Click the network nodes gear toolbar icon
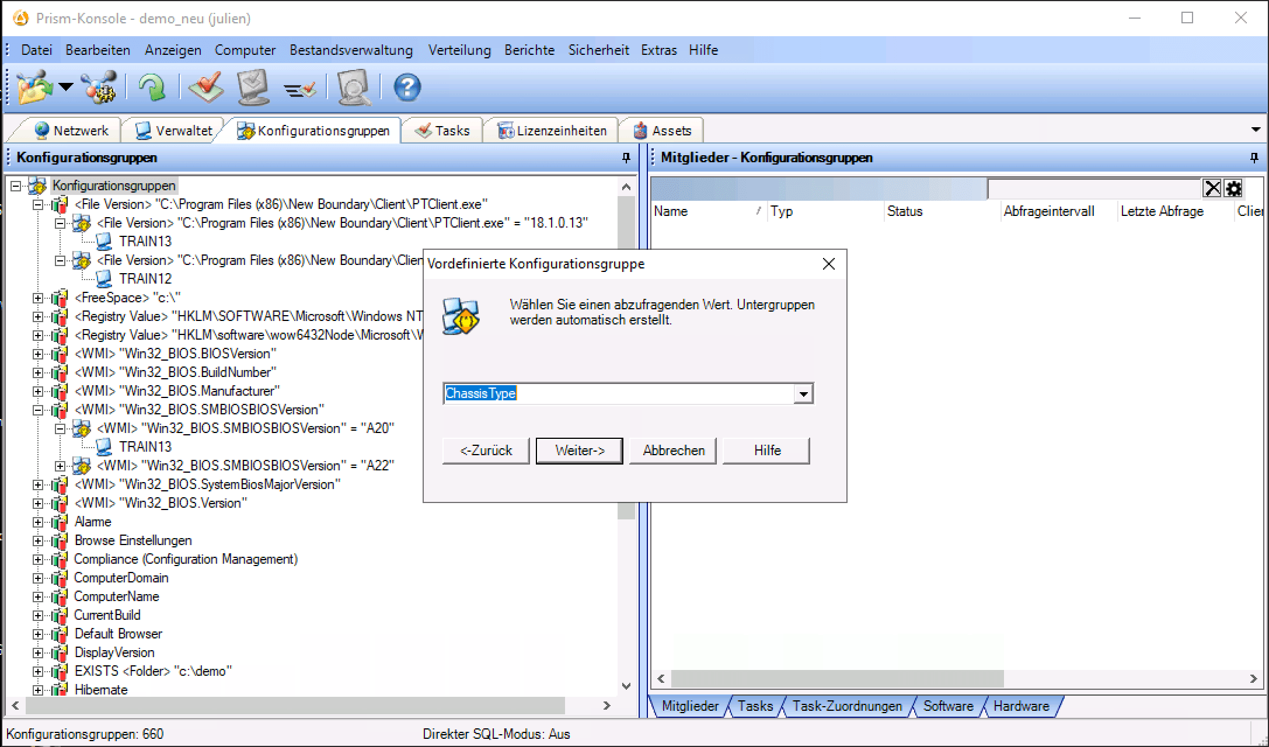The width and height of the screenshot is (1269, 747). click(x=99, y=88)
